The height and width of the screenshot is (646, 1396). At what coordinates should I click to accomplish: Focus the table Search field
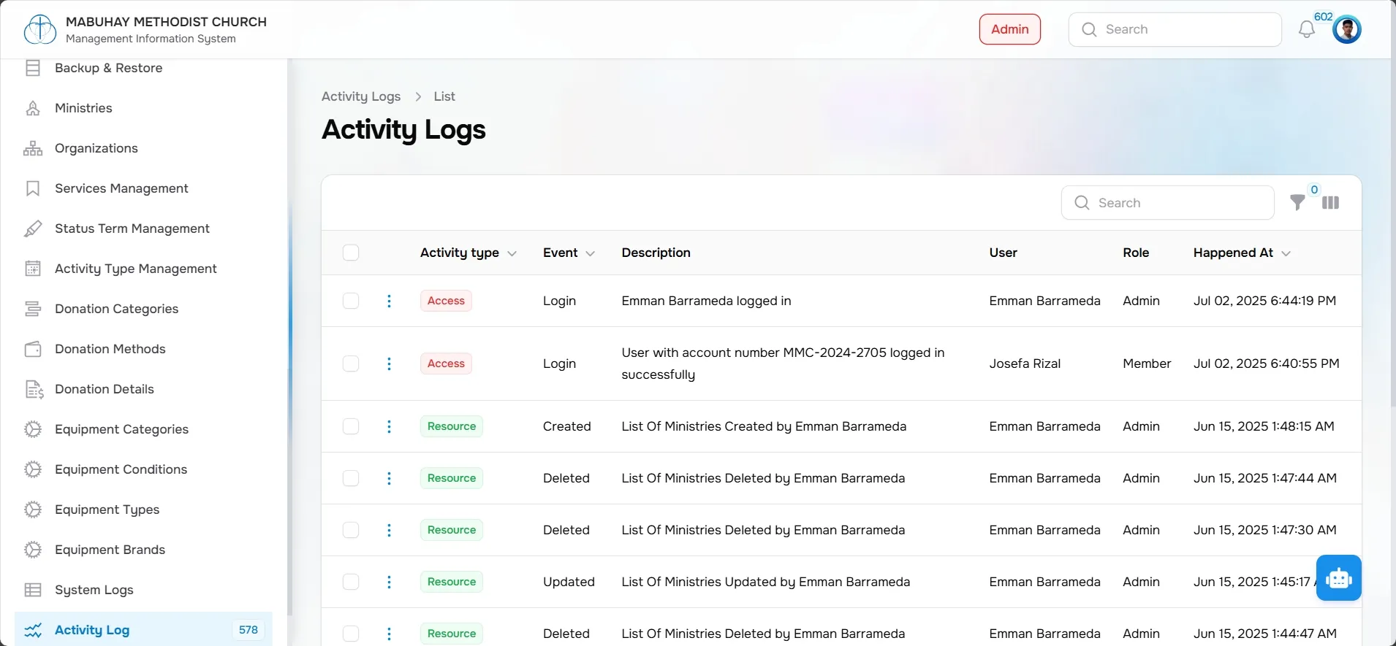coord(1167,203)
